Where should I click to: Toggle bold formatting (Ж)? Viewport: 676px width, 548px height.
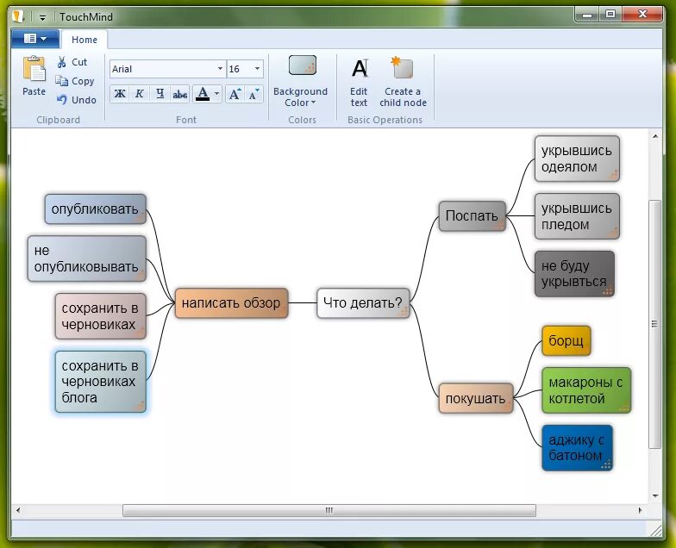(120, 94)
